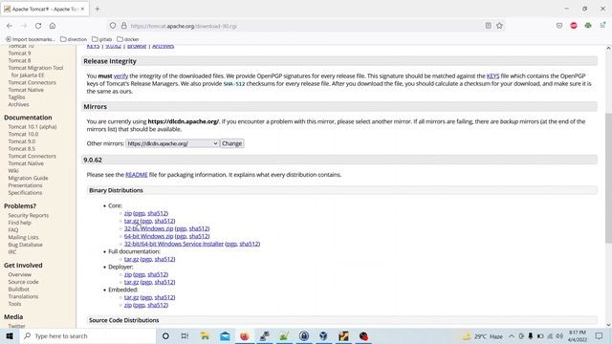Open Tomcat 9 in sidebar downloads
Screen dimensions: 612x344
pos(19,54)
